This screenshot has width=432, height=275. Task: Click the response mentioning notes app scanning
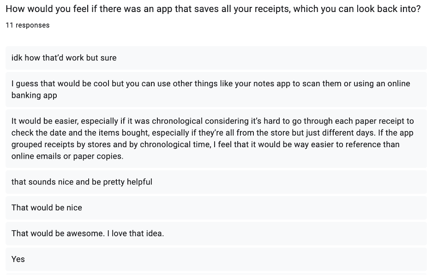tap(216, 90)
